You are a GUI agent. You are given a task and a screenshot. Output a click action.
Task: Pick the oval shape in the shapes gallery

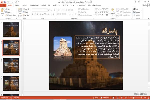point(105,9)
